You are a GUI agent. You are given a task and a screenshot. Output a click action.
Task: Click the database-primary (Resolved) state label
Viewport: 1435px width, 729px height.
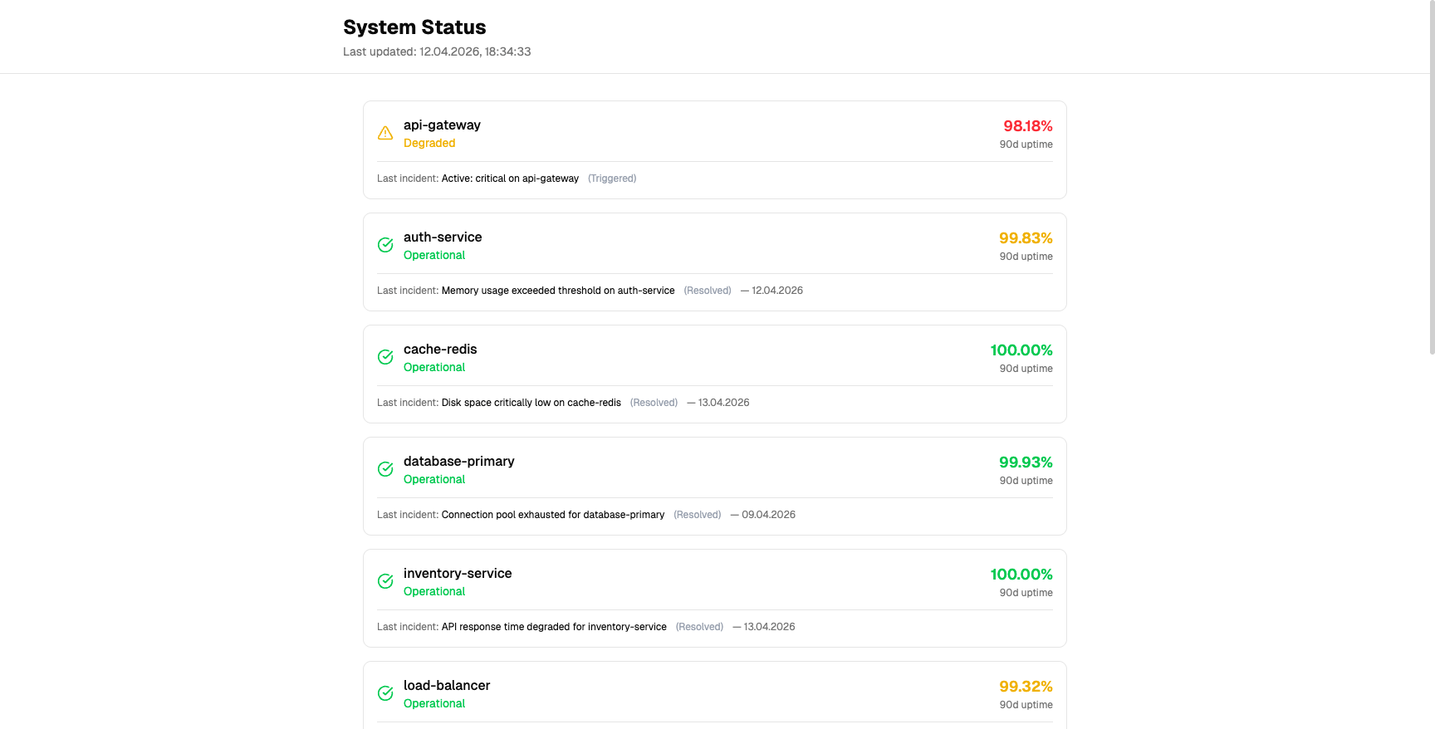point(698,515)
